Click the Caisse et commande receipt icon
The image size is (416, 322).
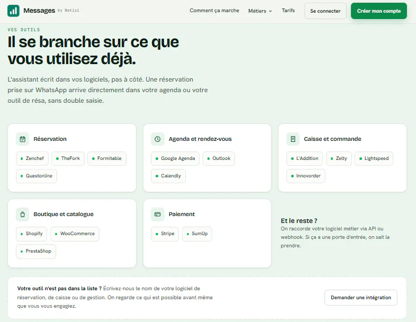point(293,139)
